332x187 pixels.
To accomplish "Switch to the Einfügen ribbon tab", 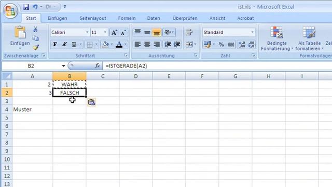I will pos(57,18).
